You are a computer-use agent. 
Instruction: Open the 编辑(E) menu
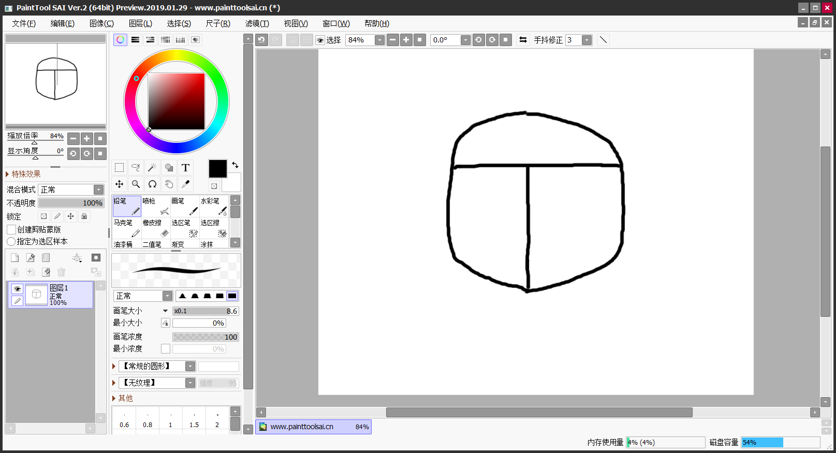[63, 23]
